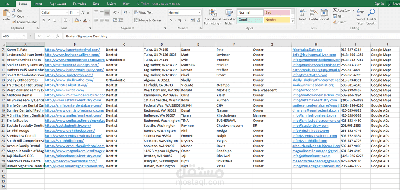Increase font size with the larger A icon
The image size is (400, 190).
pyautogui.click(x=83, y=12)
